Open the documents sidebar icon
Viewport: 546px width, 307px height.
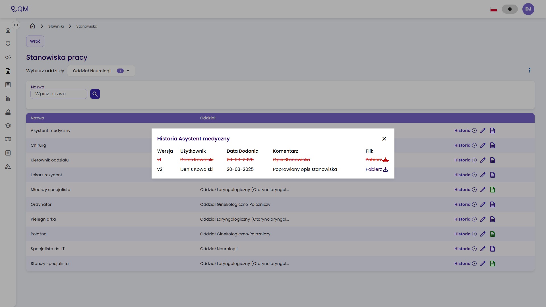point(8,71)
